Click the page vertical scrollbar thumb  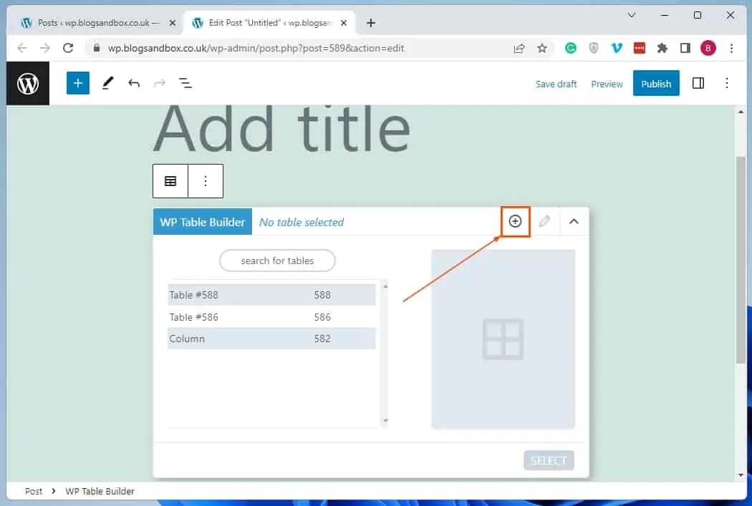[x=741, y=259]
